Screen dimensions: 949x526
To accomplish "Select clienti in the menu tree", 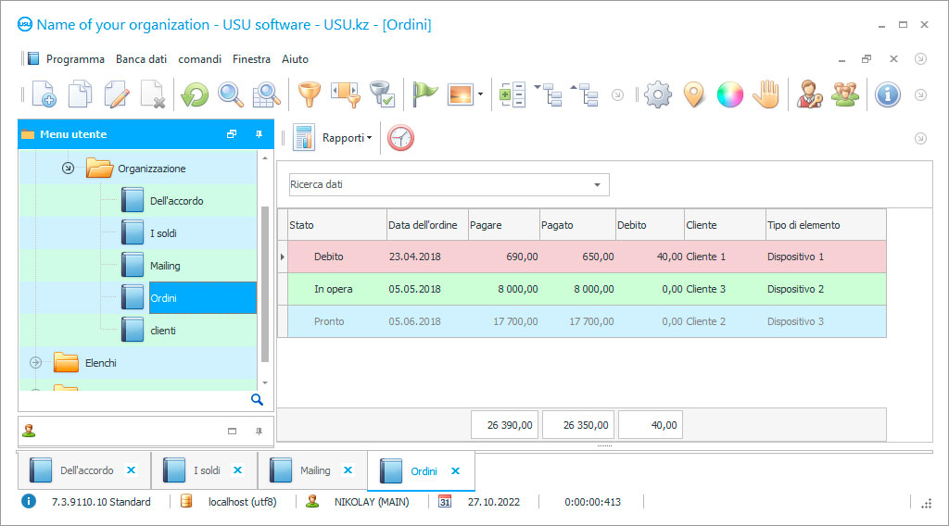I will [163, 331].
